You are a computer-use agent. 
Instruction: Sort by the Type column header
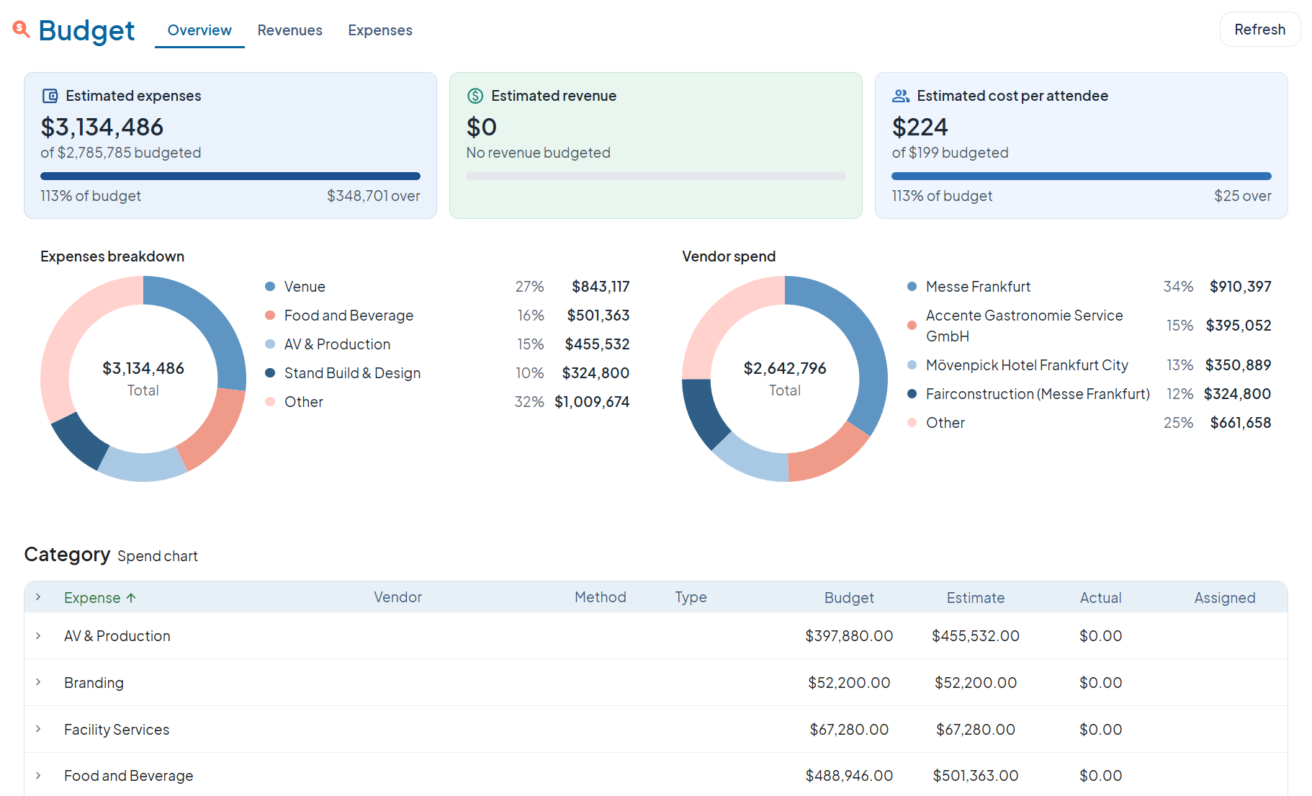(691, 597)
